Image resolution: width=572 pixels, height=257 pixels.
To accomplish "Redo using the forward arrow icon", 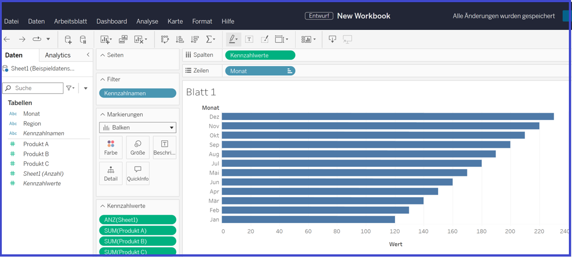I will click(x=22, y=40).
